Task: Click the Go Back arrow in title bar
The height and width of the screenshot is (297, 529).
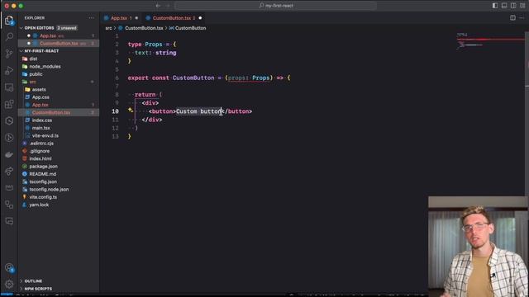Action: 158,6
